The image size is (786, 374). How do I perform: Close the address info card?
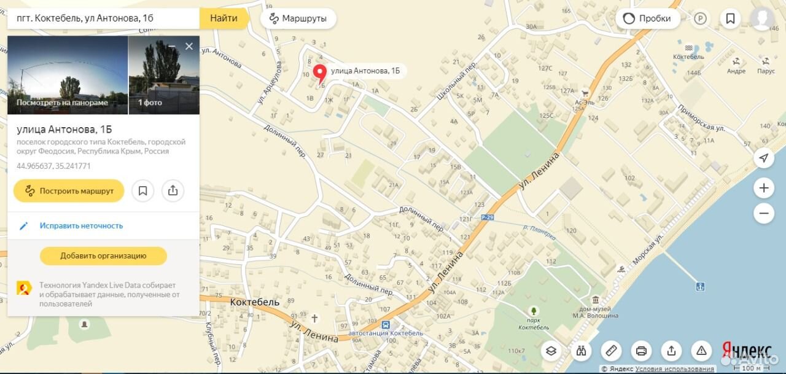pos(189,47)
